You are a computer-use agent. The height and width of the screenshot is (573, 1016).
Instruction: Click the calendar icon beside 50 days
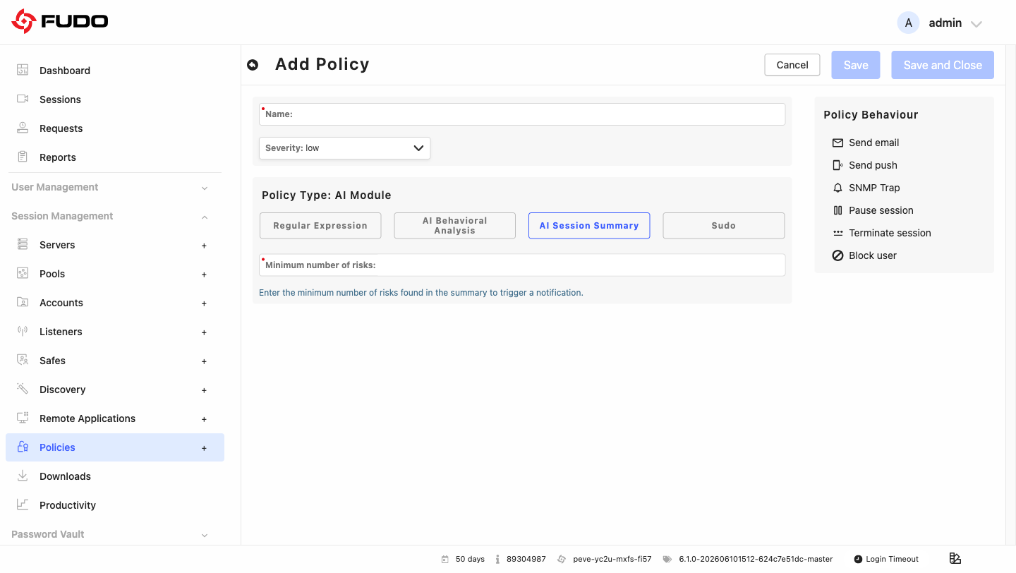click(x=445, y=559)
